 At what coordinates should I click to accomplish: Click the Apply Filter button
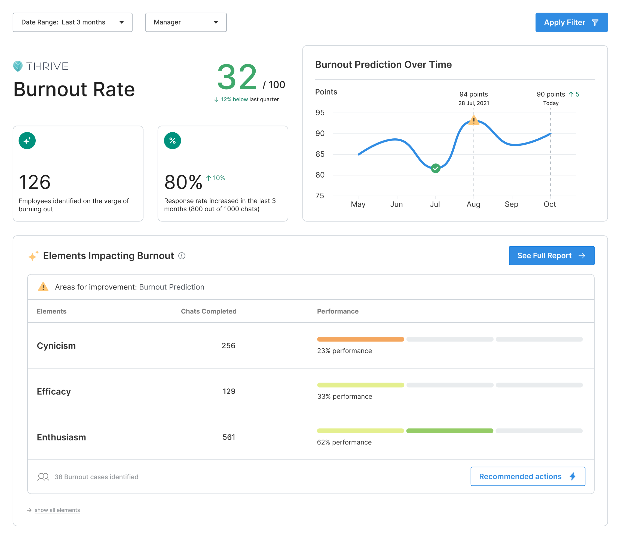pos(571,22)
